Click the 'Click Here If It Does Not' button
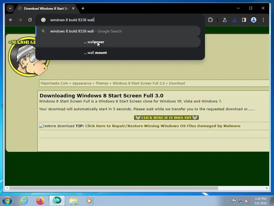The image size is (274, 206). coord(166,118)
